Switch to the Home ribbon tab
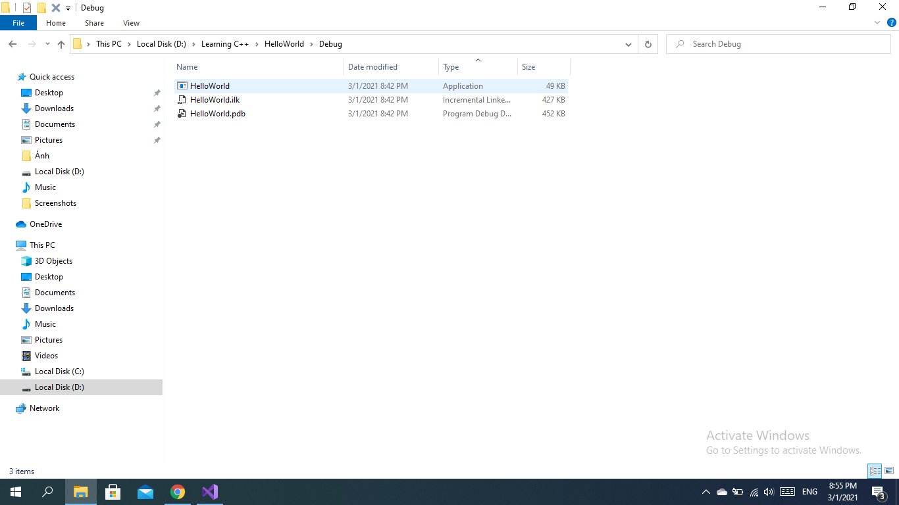Screen dimensions: 899x505 56,23
